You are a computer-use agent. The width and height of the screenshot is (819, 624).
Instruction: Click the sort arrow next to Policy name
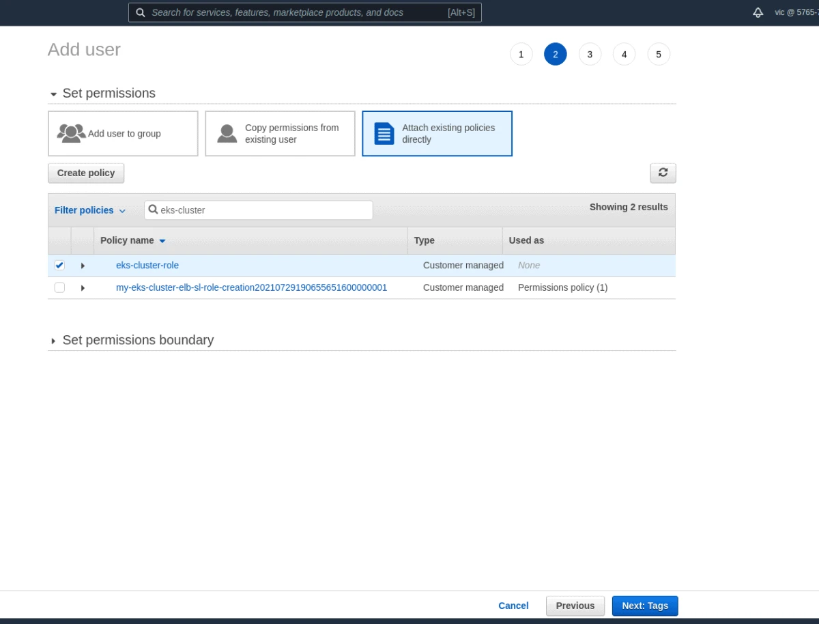[x=162, y=240]
